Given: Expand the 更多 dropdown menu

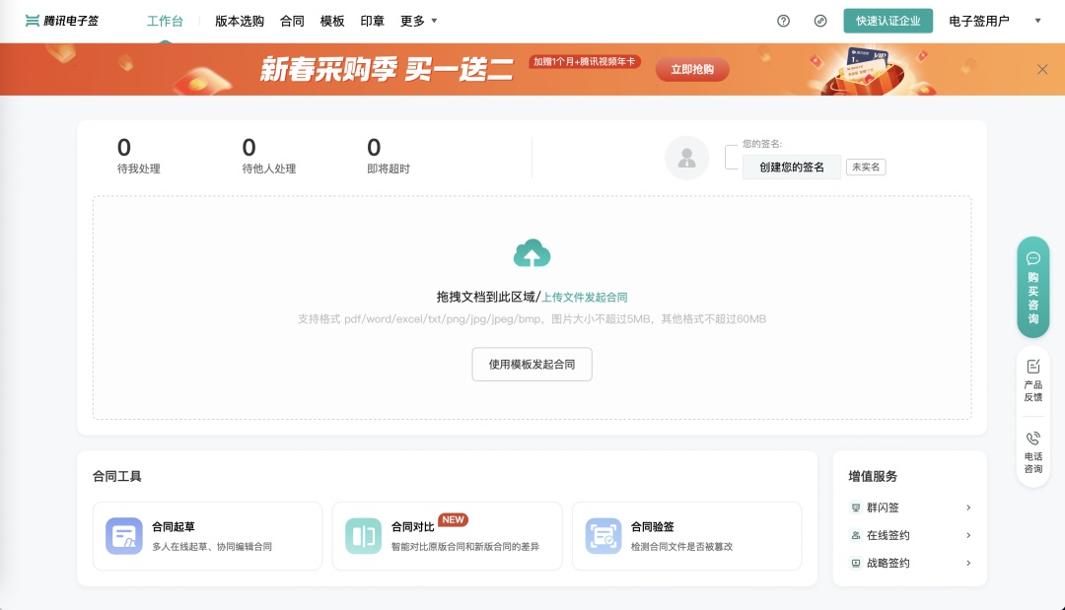Looking at the screenshot, I should [x=418, y=21].
